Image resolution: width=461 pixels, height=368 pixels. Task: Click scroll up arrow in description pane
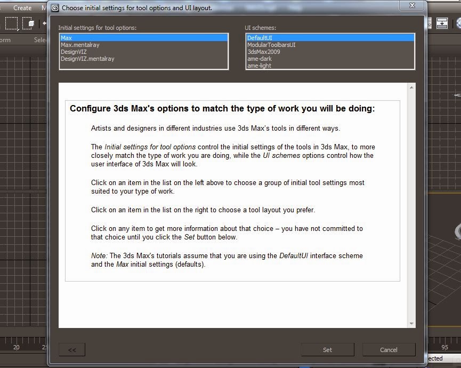(411, 87)
